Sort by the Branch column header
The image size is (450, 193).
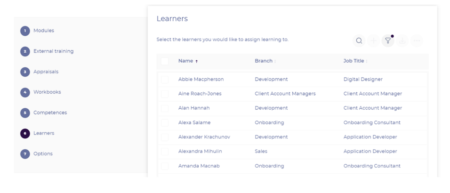pos(264,61)
